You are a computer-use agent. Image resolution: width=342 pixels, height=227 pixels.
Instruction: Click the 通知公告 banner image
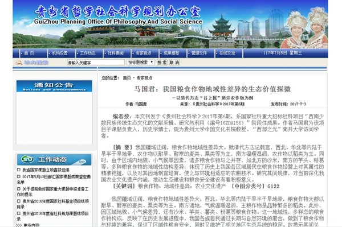tap(54, 86)
